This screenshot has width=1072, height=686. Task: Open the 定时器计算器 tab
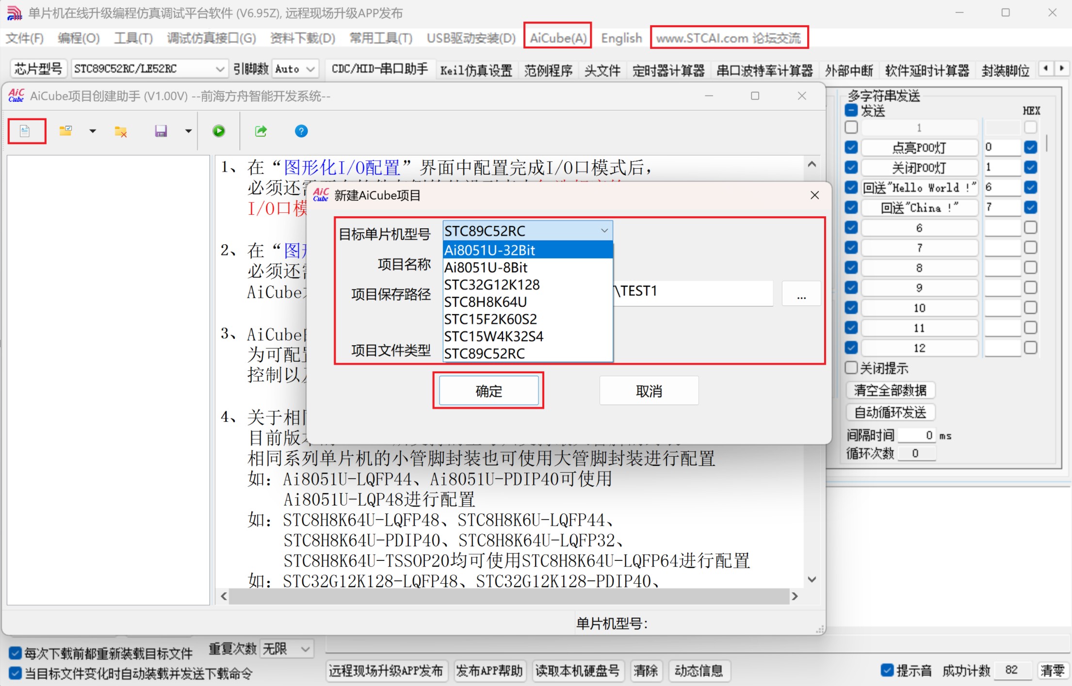click(x=668, y=71)
